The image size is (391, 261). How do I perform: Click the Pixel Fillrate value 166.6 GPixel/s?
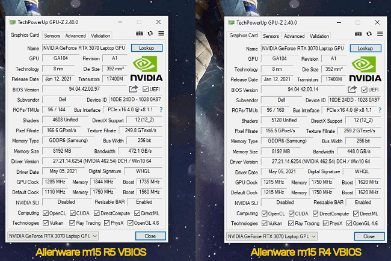coord(61,130)
